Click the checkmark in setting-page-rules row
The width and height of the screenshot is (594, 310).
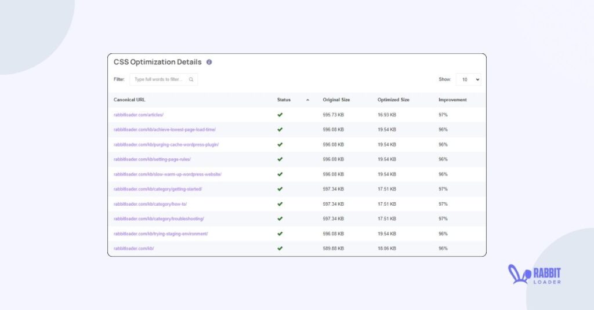[280, 159]
